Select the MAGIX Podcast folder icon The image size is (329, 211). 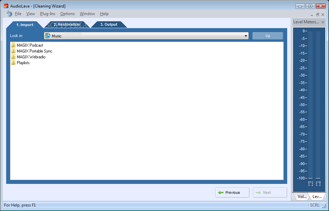click(13, 45)
